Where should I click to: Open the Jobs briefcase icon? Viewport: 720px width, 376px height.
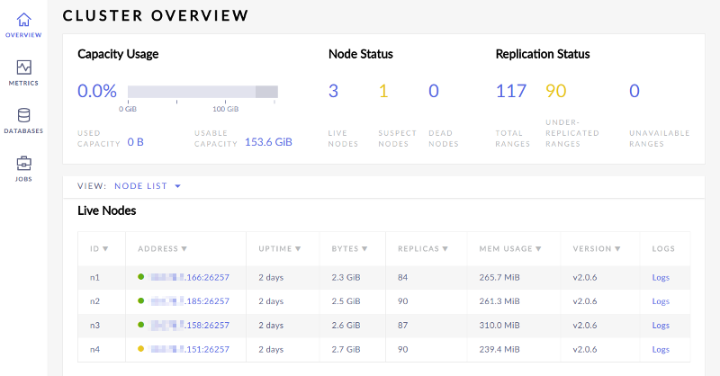tap(23, 164)
